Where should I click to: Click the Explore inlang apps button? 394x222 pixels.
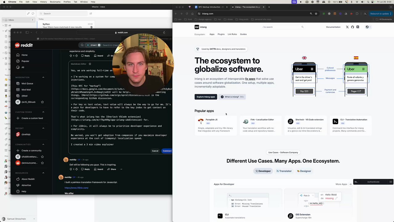tap(206, 97)
